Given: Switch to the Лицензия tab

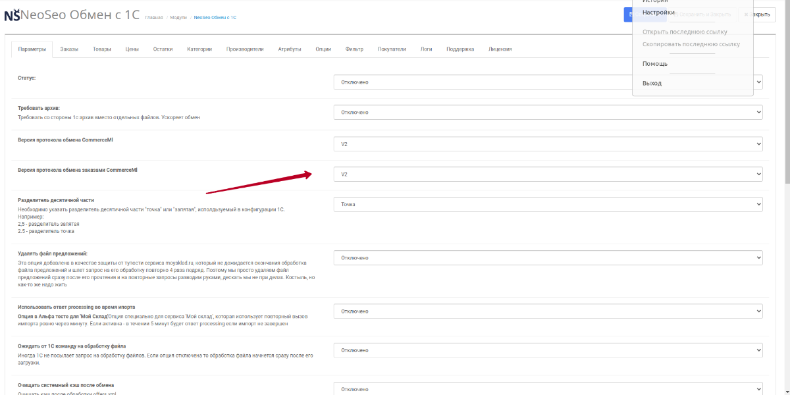Looking at the screenshot, I should click(x=500, y=49).
